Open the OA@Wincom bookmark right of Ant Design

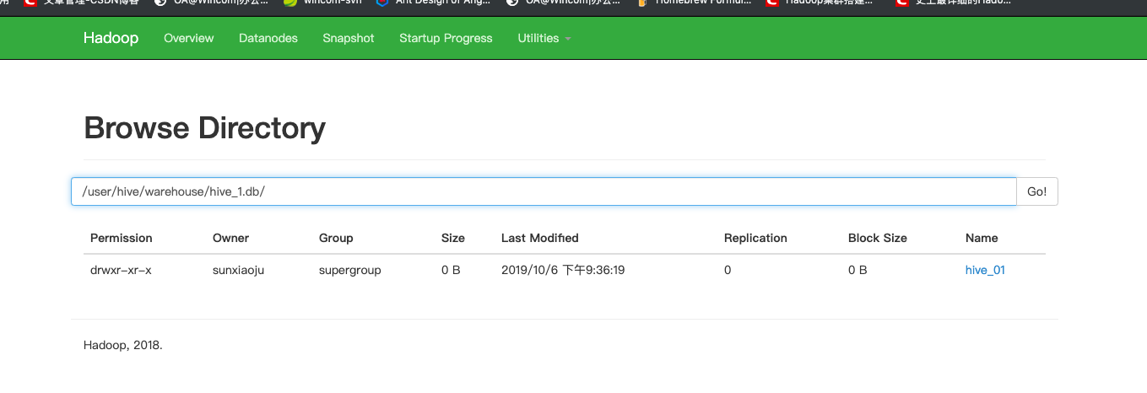point(511,3)
